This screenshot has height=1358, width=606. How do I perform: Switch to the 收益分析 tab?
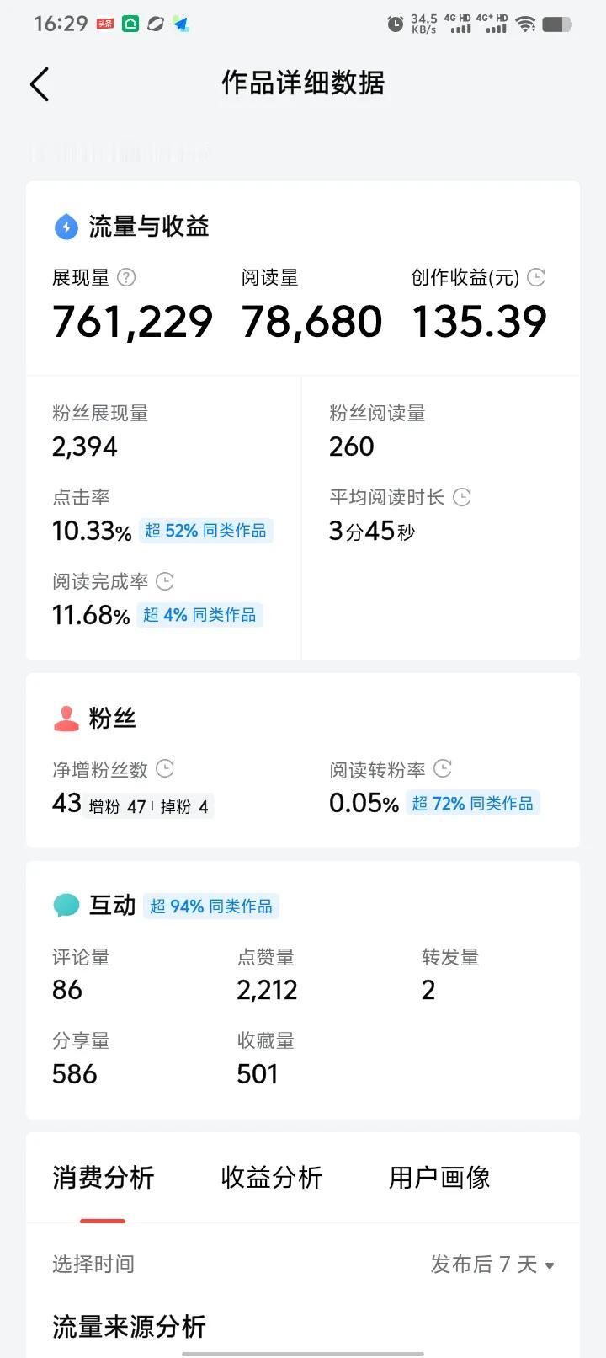point(272,1178)
